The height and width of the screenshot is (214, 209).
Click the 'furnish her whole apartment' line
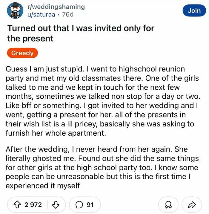pos(56,133)
